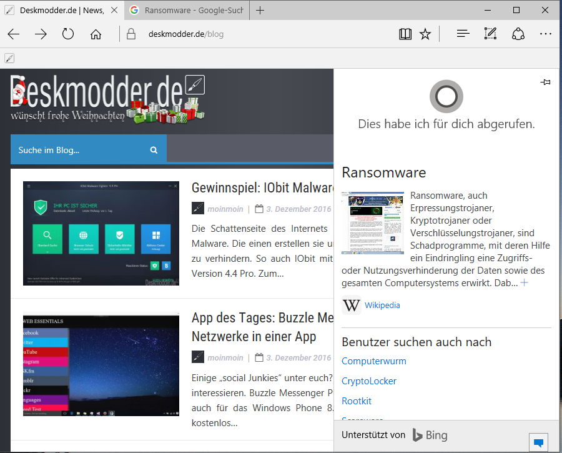Viewport: 562px width, 453px height.
Task: Open the IObit Malware Fighter thumbnail
Action: point(101,233)
